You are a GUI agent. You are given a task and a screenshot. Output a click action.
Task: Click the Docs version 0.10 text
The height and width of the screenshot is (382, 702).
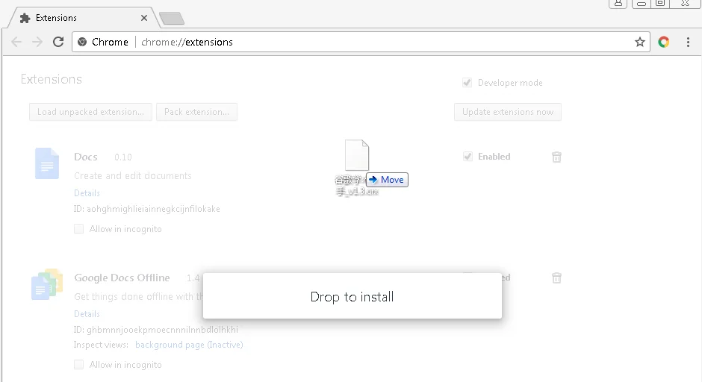pos(123,157)
